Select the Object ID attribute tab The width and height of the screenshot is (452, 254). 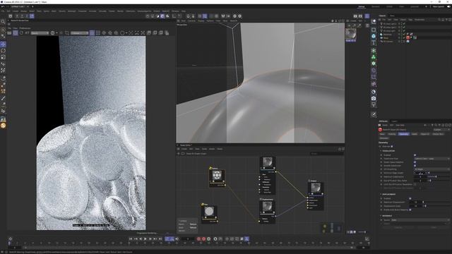click(425, 134)
